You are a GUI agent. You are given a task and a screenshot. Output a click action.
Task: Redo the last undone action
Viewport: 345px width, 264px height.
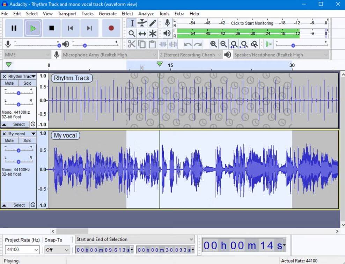[198, 44]
